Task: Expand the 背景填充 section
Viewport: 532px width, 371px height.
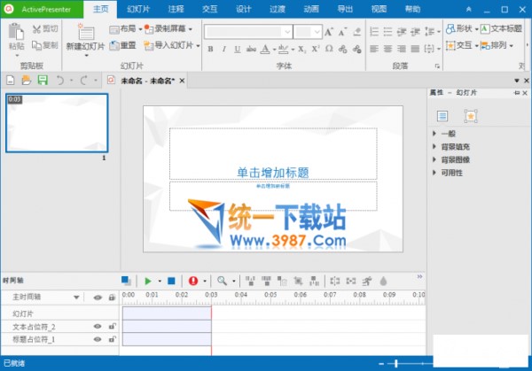Action: 434,146
